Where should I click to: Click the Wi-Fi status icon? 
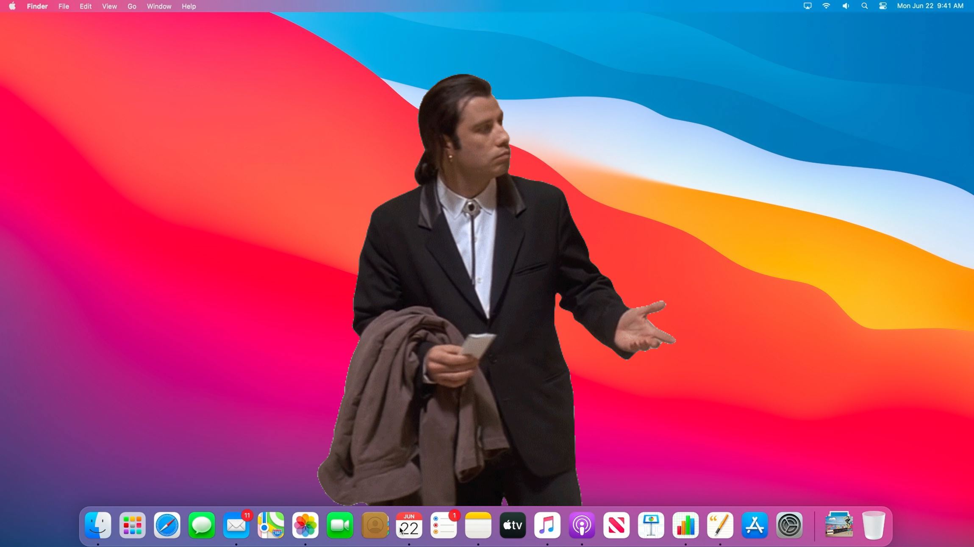[826, 6]
